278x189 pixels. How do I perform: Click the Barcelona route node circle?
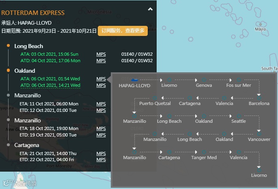[259, 98]
